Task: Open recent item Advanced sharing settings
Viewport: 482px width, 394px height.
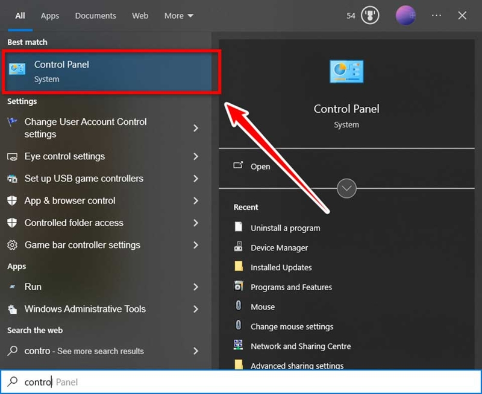Action: click(297, 366)
